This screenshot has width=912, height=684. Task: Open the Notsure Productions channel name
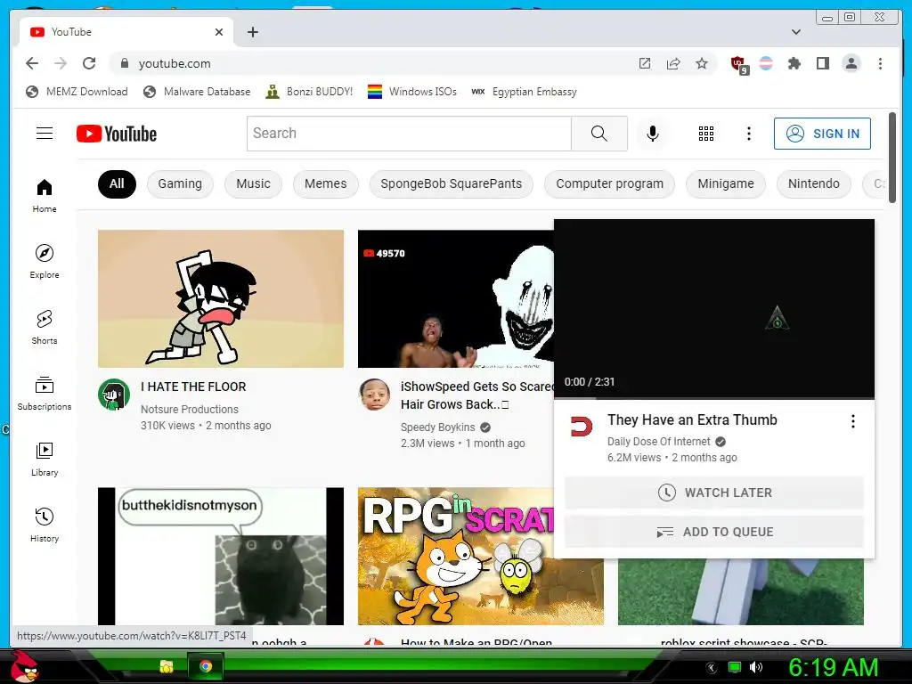click(190, 410)
